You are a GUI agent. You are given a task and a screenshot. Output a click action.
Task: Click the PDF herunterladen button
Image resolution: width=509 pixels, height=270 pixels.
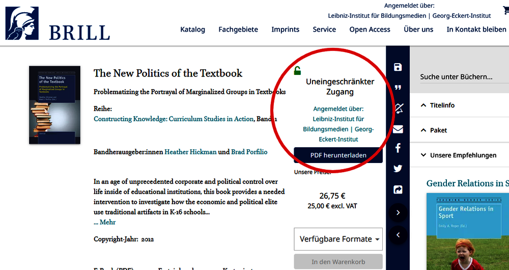(x=338, y=155)
